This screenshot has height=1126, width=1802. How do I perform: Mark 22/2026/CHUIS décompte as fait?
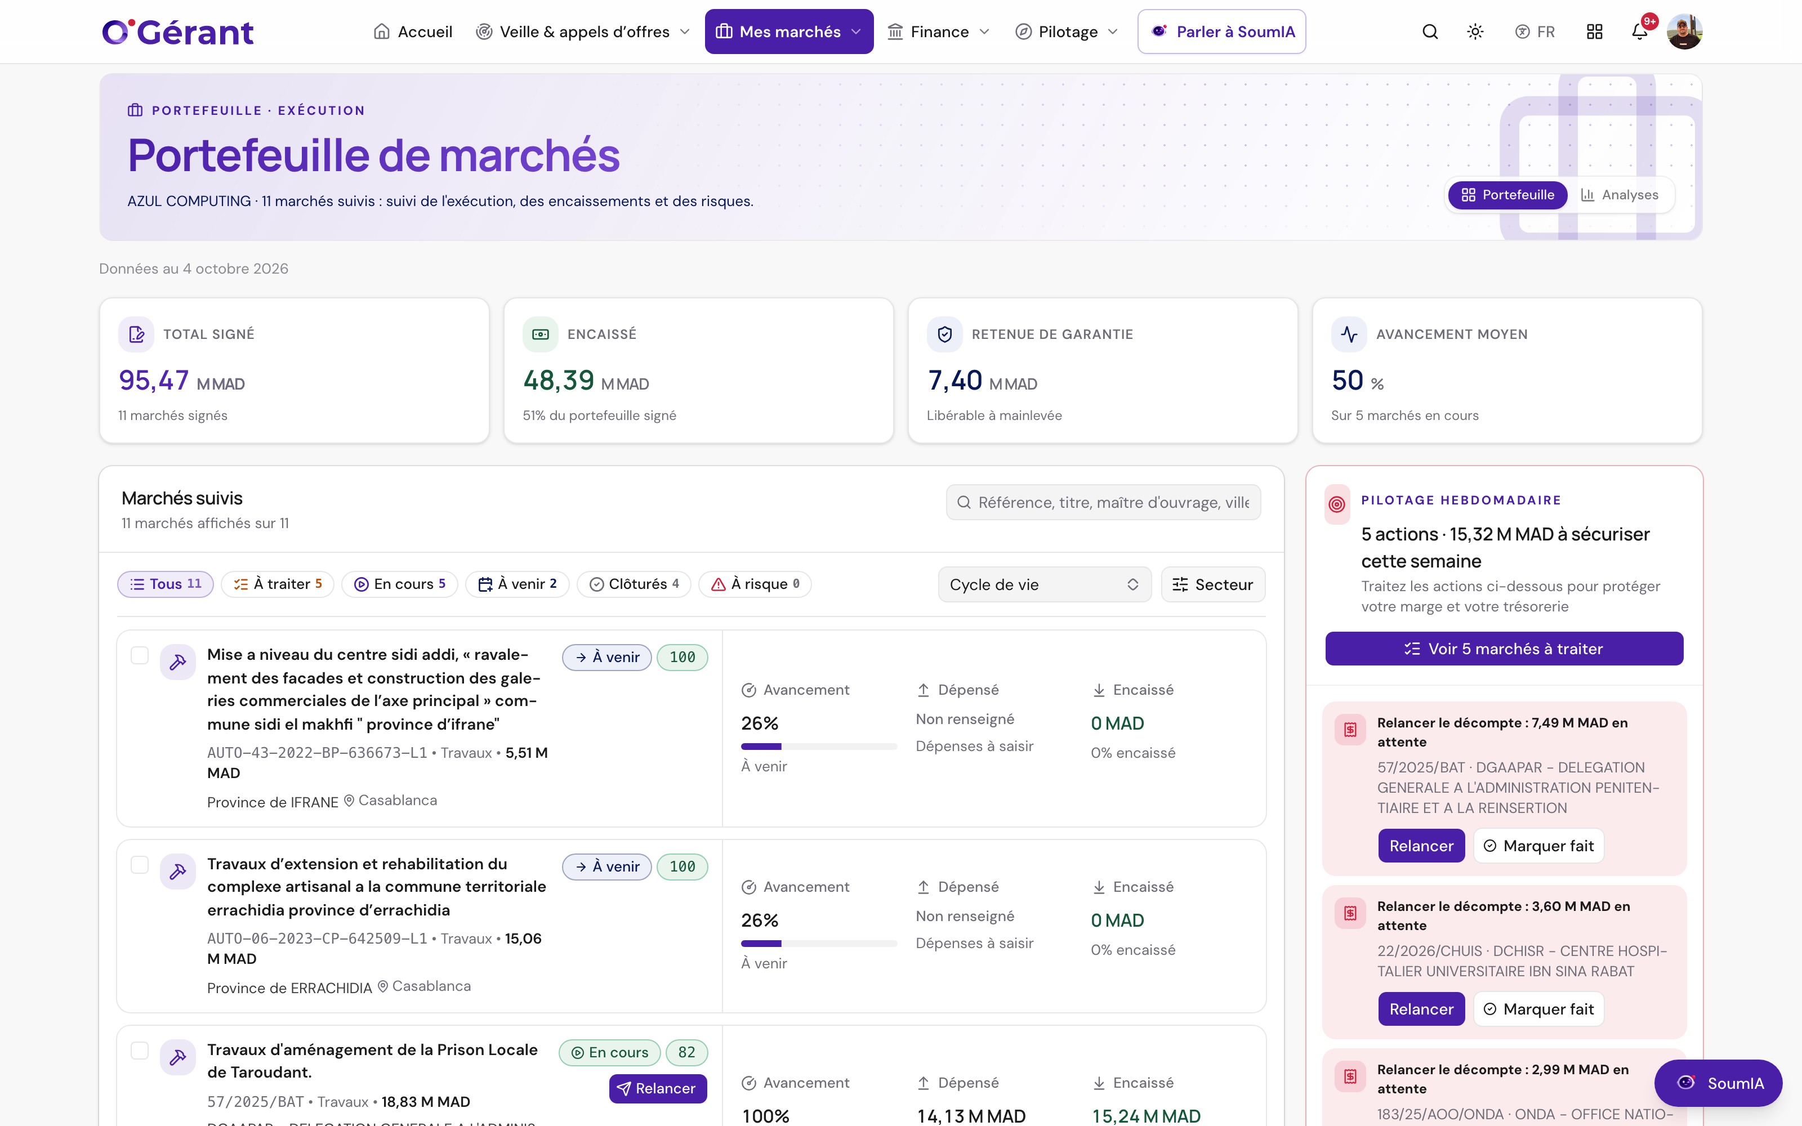pyautogui.click(x=1538, y=1009)
